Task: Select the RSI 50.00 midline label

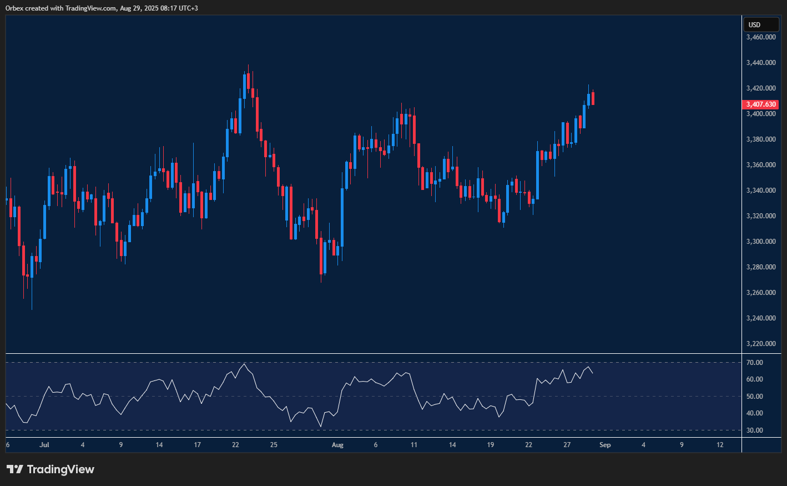Action: tap(755, 397)
